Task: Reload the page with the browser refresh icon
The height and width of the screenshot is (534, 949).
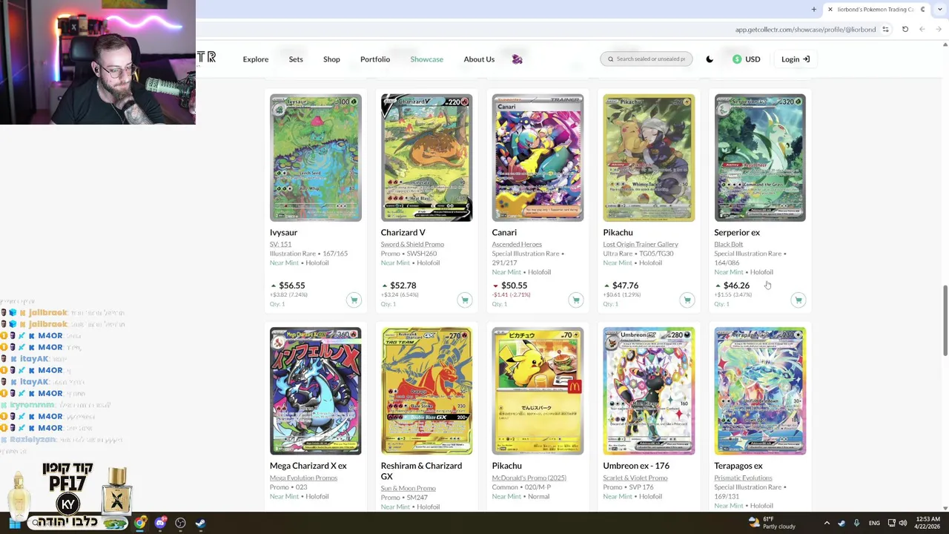Action: (905, 30)
